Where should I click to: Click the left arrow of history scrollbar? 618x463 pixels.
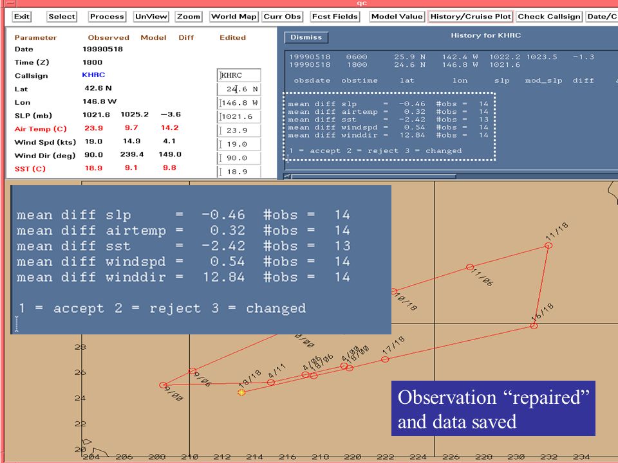(287, 176)
